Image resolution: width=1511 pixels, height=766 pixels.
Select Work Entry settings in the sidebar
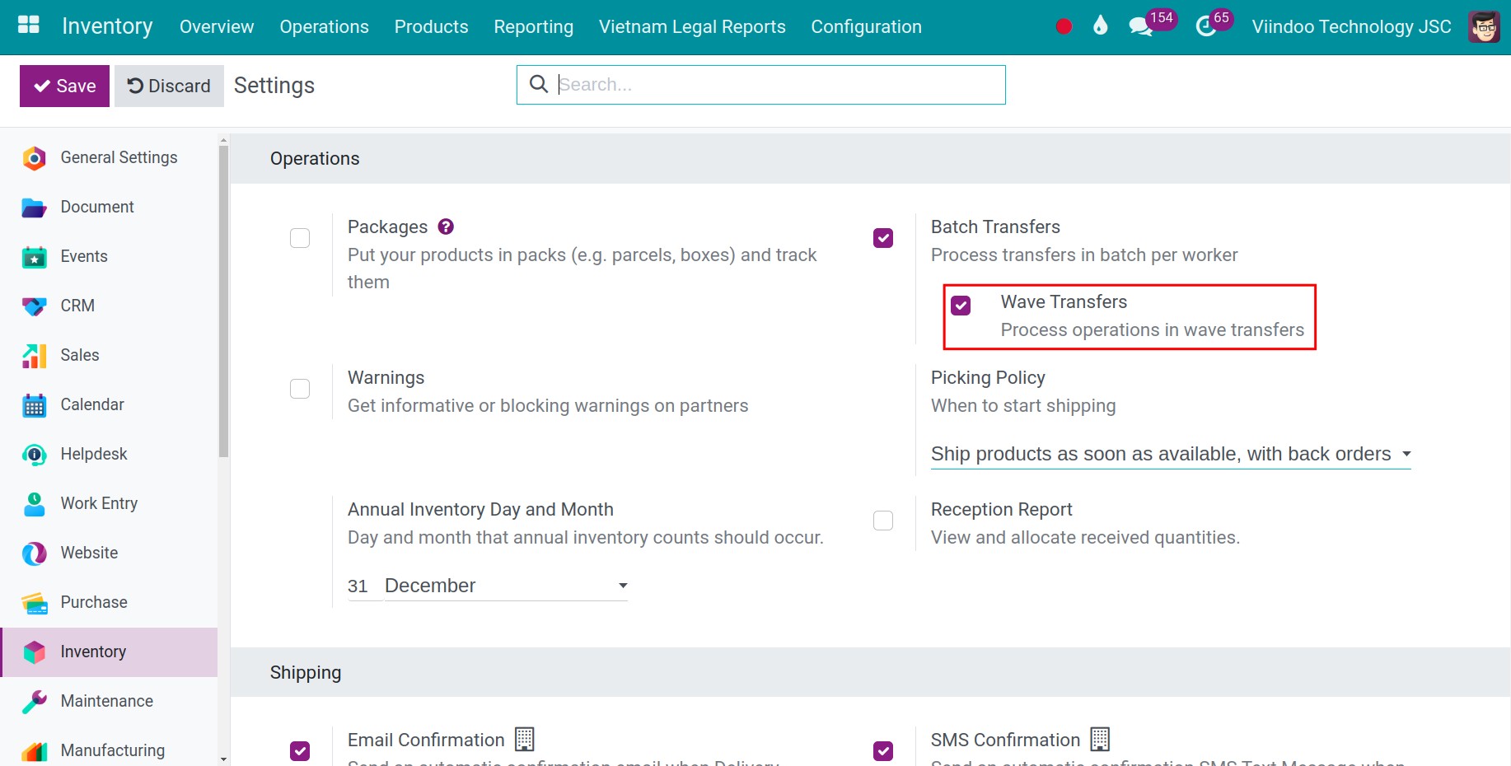tap(109, 503)
